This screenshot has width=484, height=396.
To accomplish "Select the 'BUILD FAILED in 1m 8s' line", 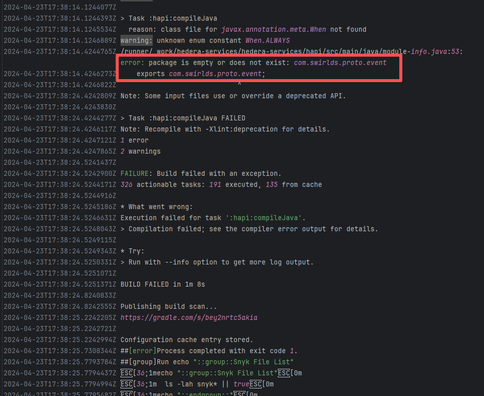I will (x=162, y=284).
